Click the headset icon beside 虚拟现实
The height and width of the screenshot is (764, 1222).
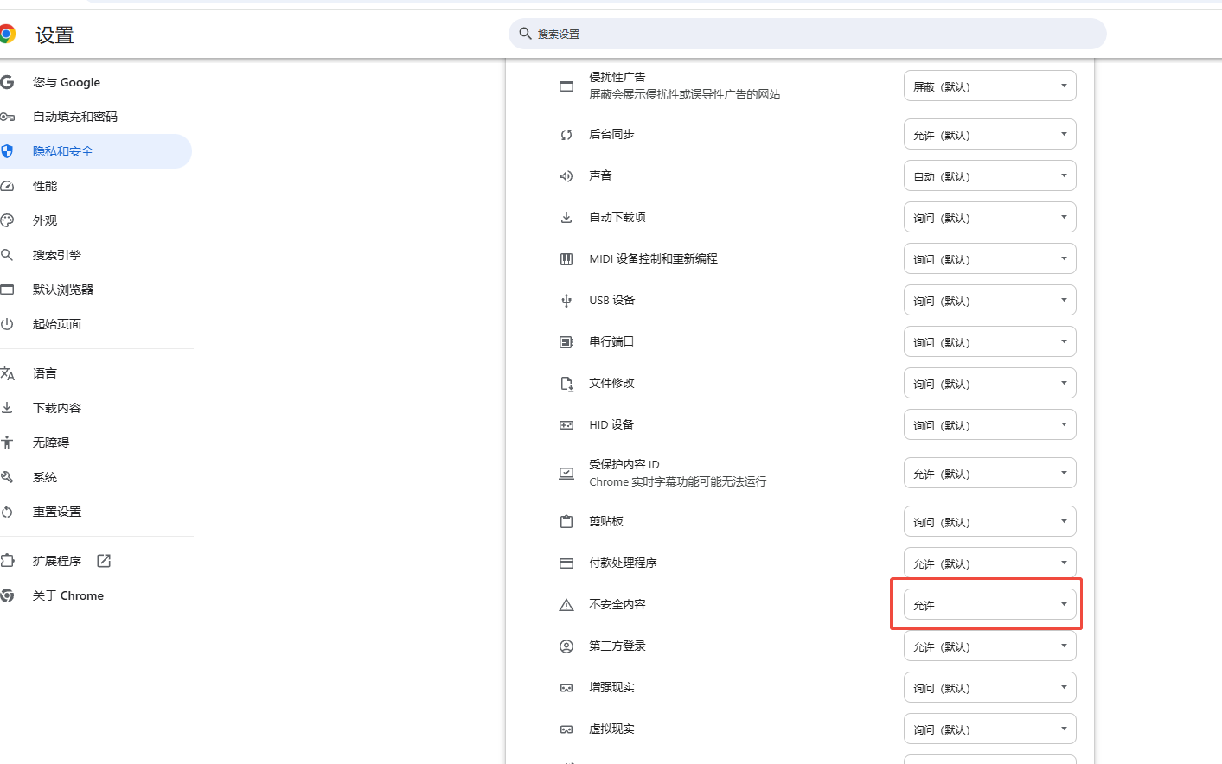click(x=566, y=729)
